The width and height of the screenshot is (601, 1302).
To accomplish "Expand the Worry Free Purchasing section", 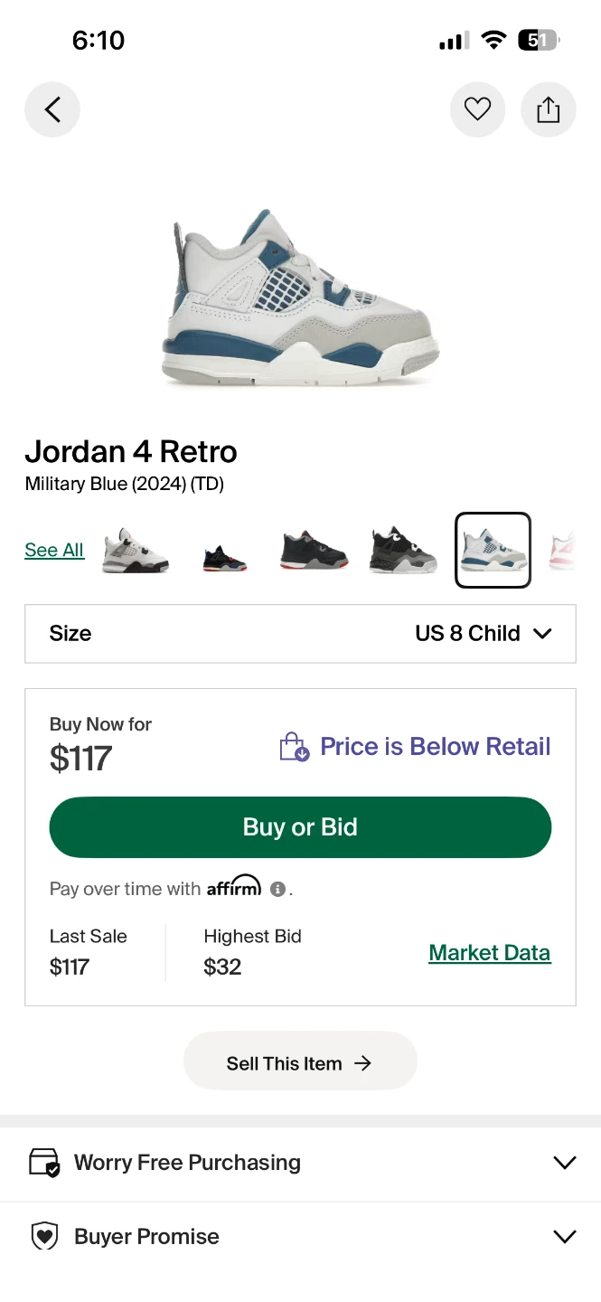I will pyautogui.click(x=564, y=1163).
